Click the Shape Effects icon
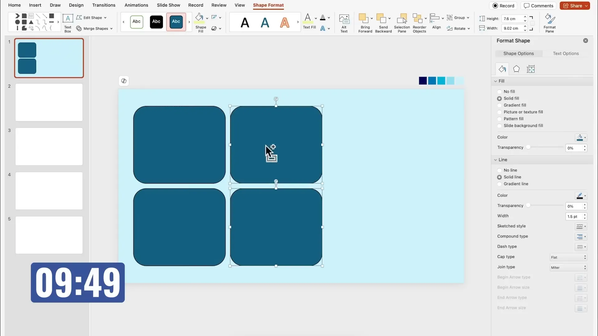The width and height of the screenshot is (598, 336). coord(214,28)
